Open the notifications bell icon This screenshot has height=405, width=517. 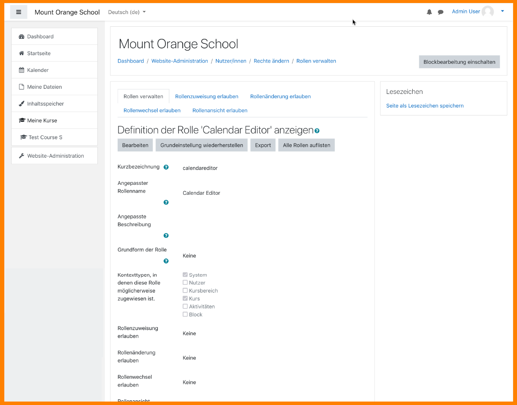429,12
